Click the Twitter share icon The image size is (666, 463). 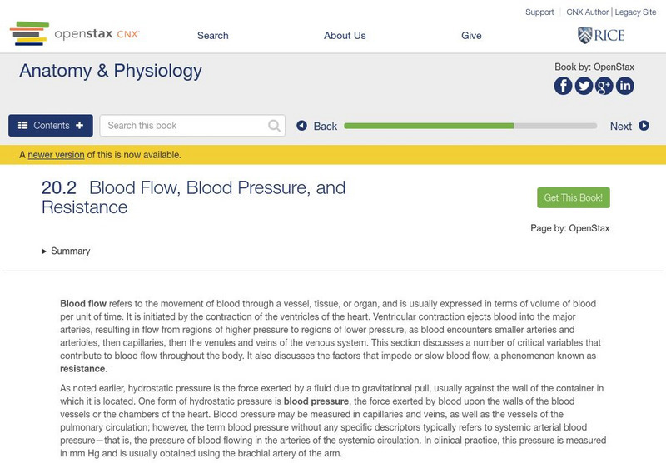584,86
